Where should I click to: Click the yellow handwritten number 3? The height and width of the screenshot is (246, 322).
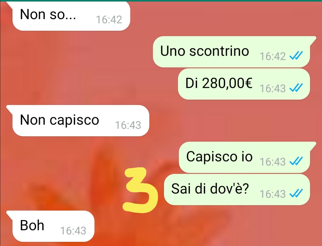tap(140, 190)
